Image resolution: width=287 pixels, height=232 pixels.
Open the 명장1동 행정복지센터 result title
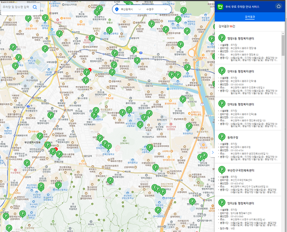click(x=241, y=38)
